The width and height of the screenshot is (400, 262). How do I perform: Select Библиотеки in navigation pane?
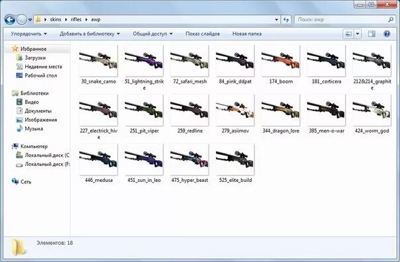pos(34,93)
